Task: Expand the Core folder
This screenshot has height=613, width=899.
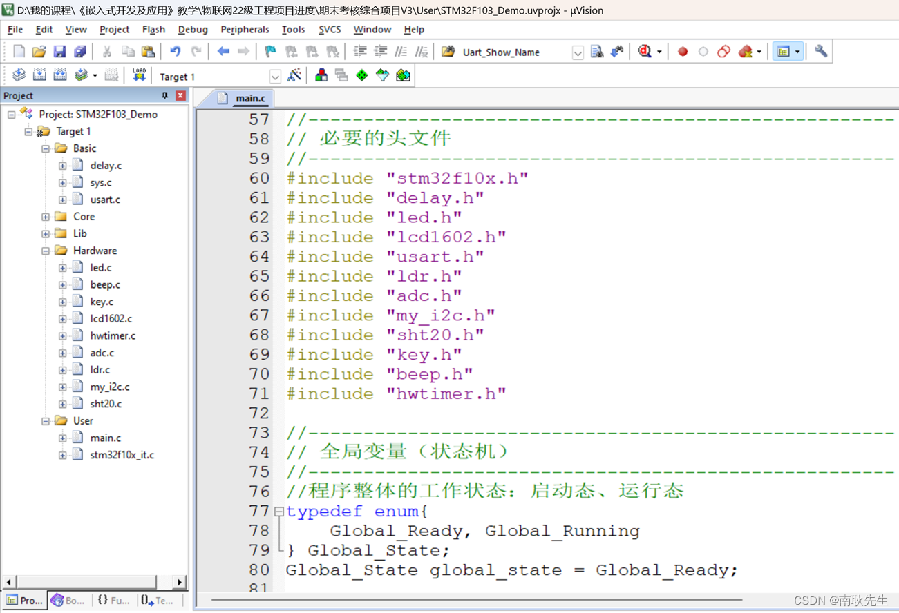Action: click(46, 217)
